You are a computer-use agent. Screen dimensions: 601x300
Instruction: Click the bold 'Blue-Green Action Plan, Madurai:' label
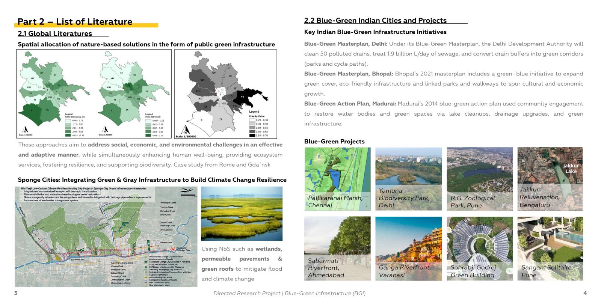click(x=350, y=104)
